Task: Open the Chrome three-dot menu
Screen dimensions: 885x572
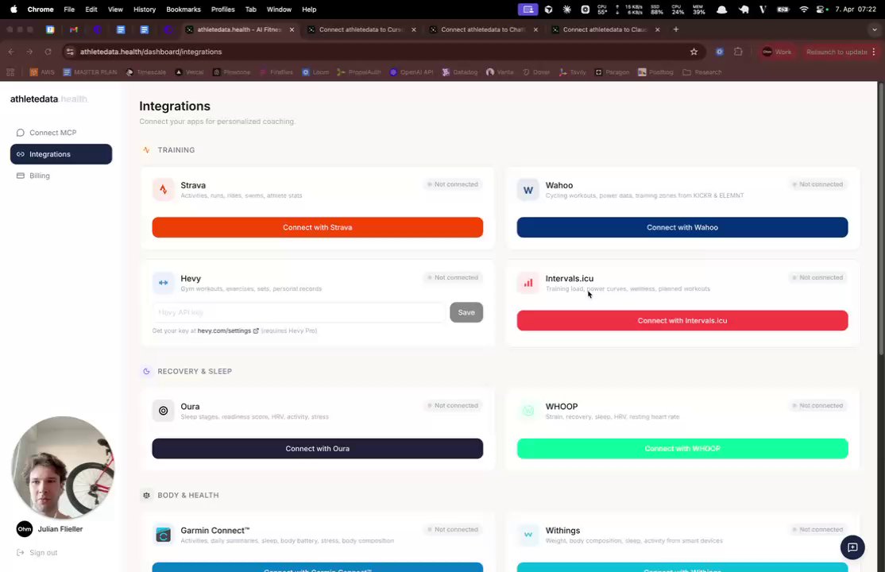Action: tap(875, 52)
